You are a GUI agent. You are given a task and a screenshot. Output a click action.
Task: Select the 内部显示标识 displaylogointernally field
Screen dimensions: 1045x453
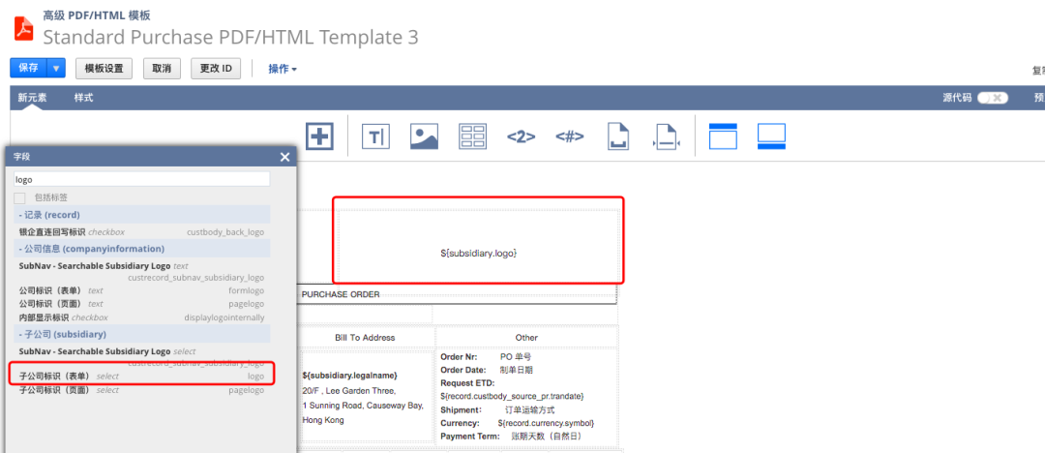(x=142, y=317)
